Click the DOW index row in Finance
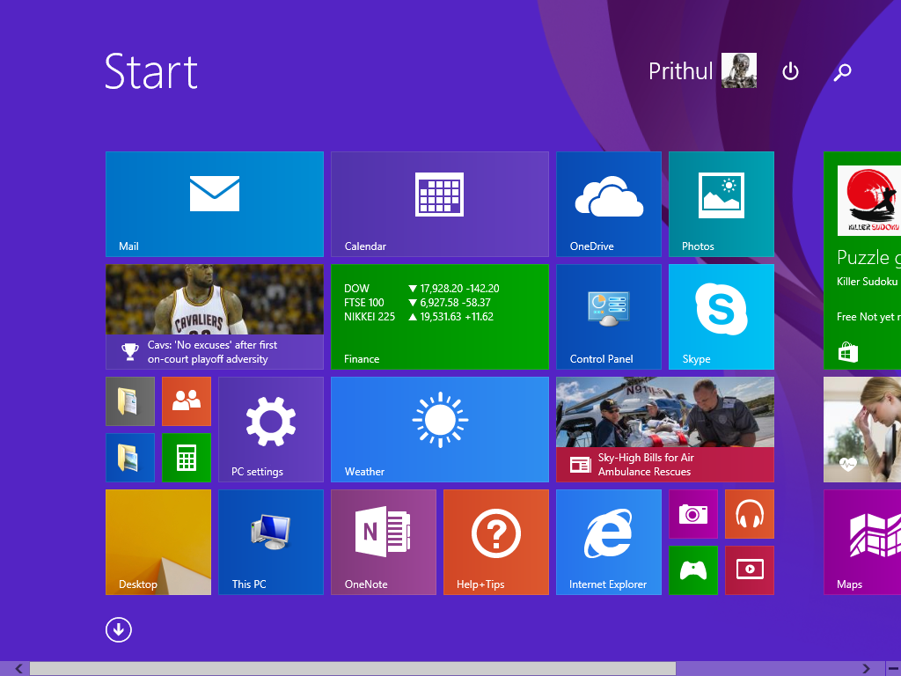 click(421, 289)
